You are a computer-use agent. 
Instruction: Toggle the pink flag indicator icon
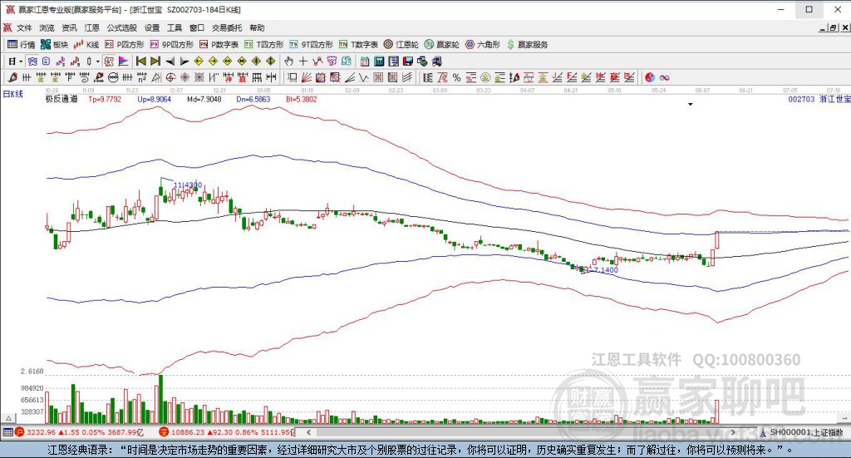pos(123,62)
